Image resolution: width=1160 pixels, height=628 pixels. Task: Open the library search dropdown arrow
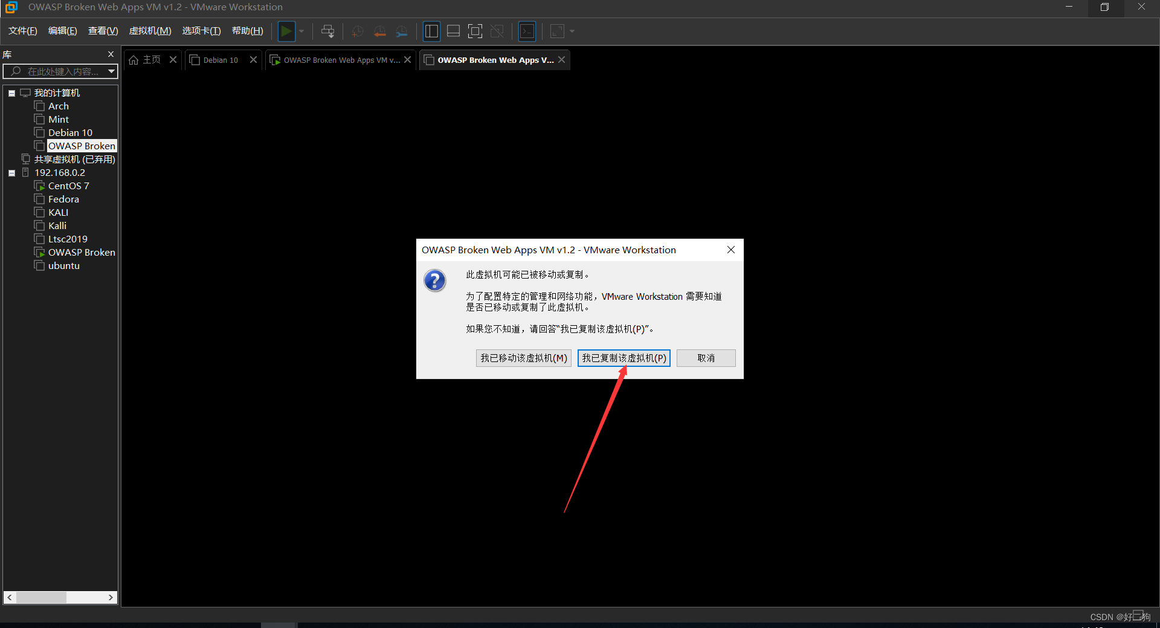click(111, 71)
